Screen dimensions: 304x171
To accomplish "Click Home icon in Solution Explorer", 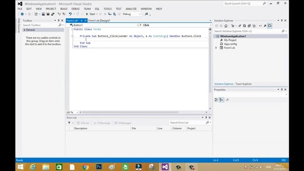I will pos(226,26).
